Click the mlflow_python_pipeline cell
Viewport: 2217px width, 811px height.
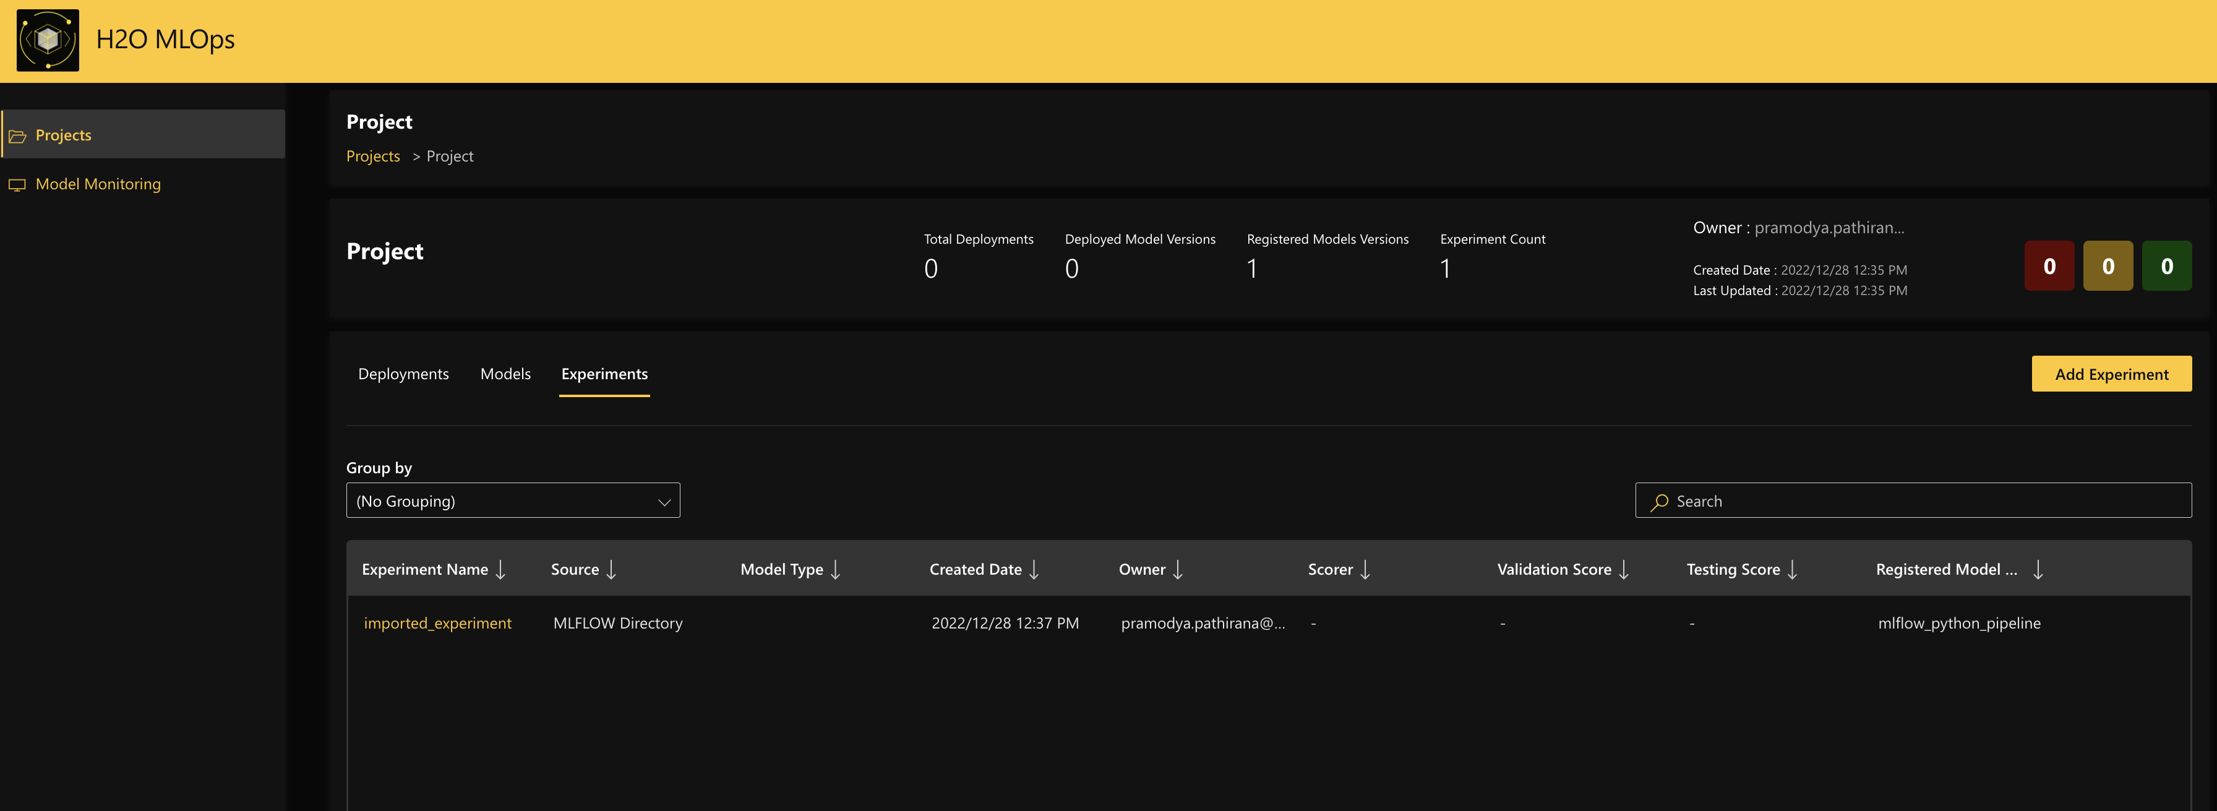pyautogui.click(x=1959, y=622)
